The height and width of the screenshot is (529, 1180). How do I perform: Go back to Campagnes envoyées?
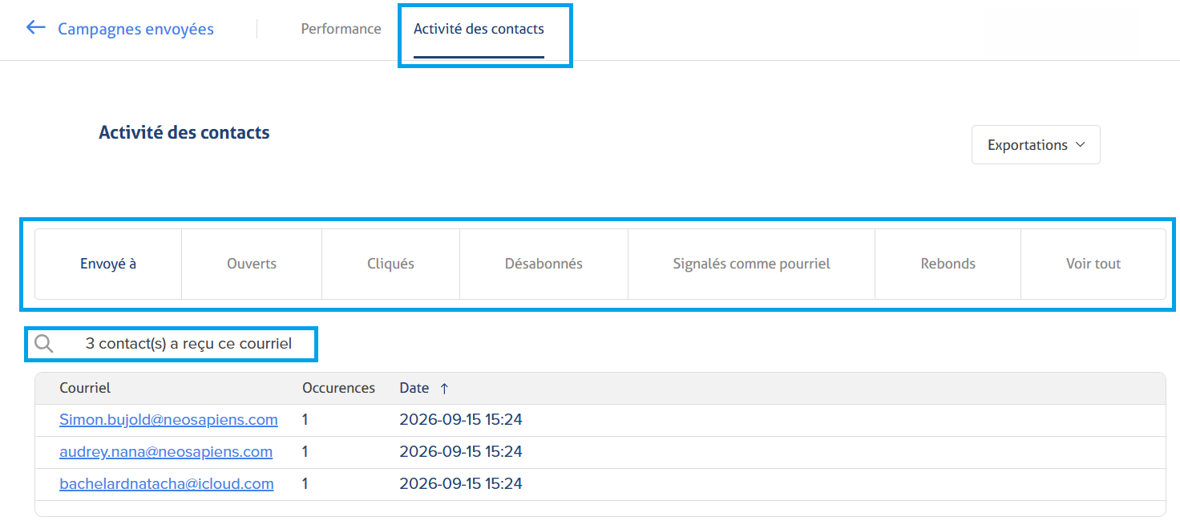(135, 29)
